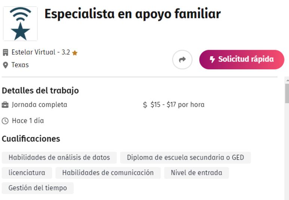The image size is (289, 200).
Task: Click the job title Especialista en apoyo familiar
Action: coord(133,14)
